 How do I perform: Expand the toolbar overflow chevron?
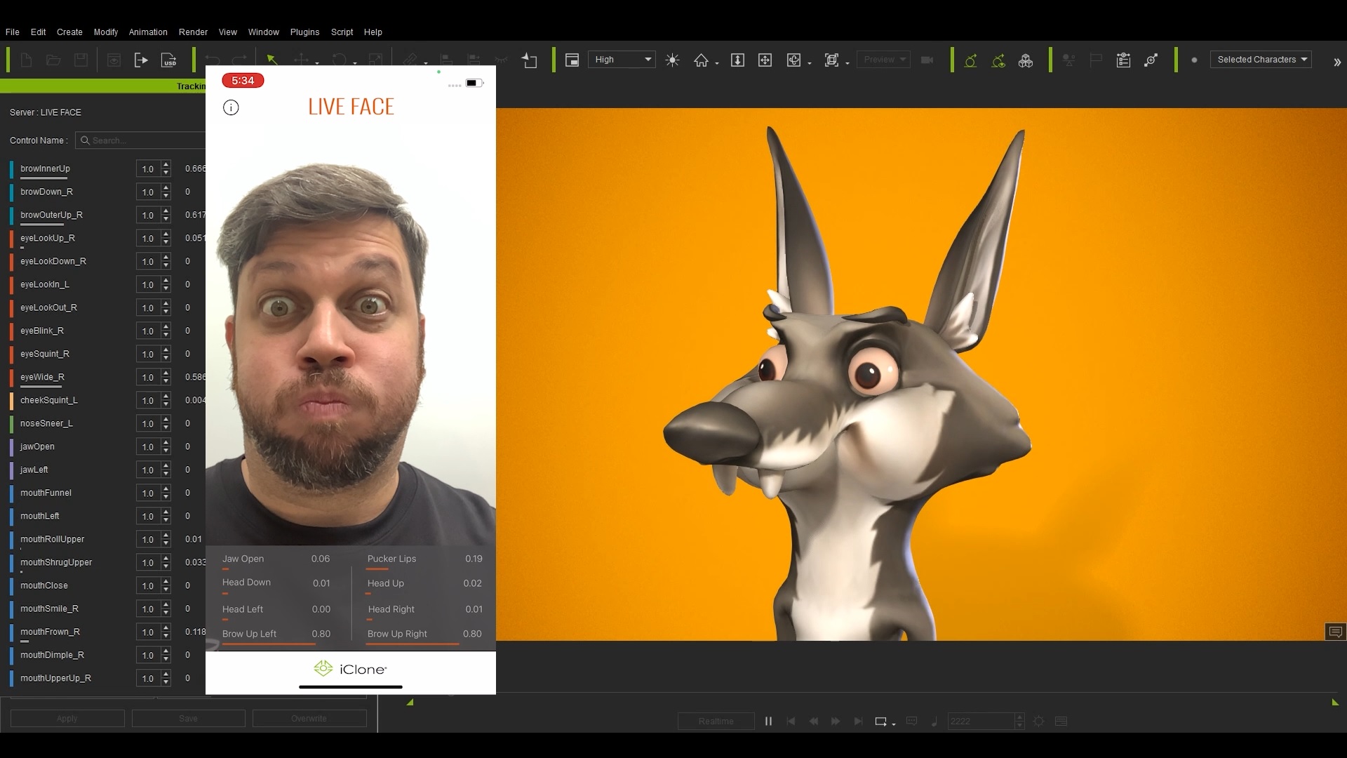1337,62
